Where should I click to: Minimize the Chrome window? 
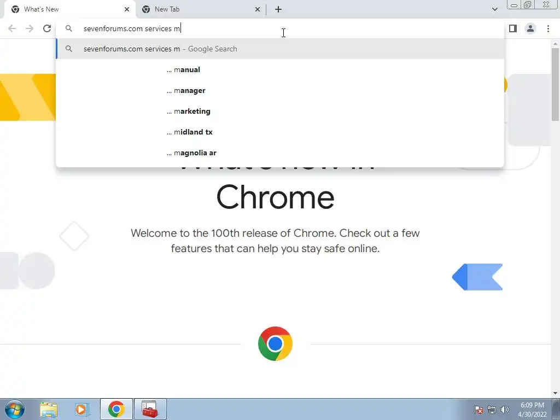514,4
